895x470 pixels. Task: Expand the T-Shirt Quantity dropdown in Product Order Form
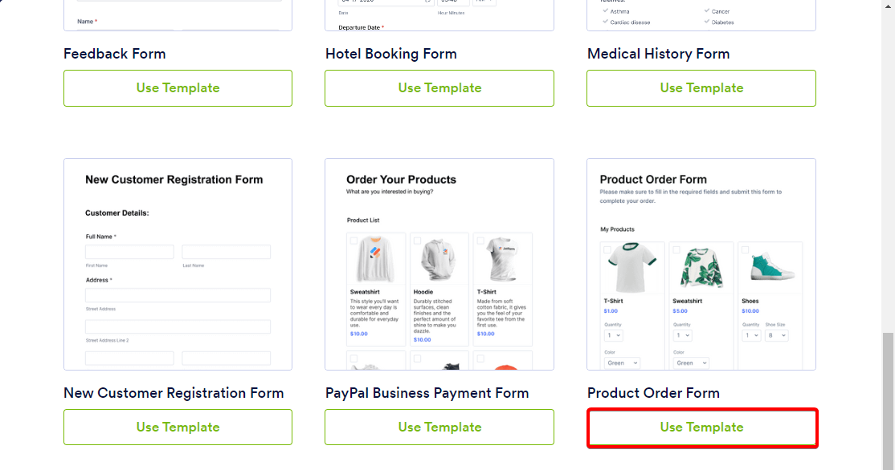click(614, 335)
